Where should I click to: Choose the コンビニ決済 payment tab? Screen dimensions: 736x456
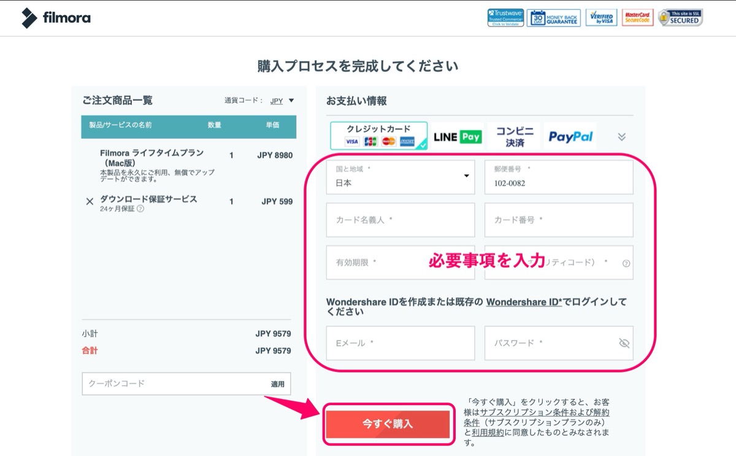coord(515,137)
